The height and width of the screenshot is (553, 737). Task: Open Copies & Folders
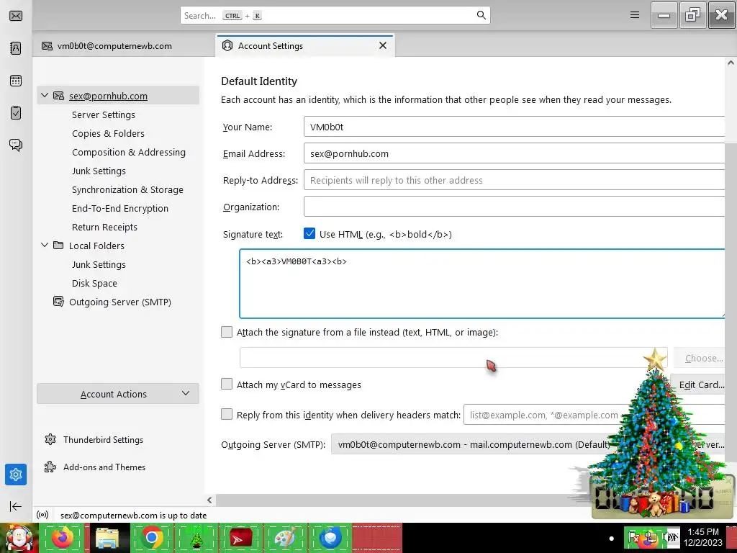(108, 133)
